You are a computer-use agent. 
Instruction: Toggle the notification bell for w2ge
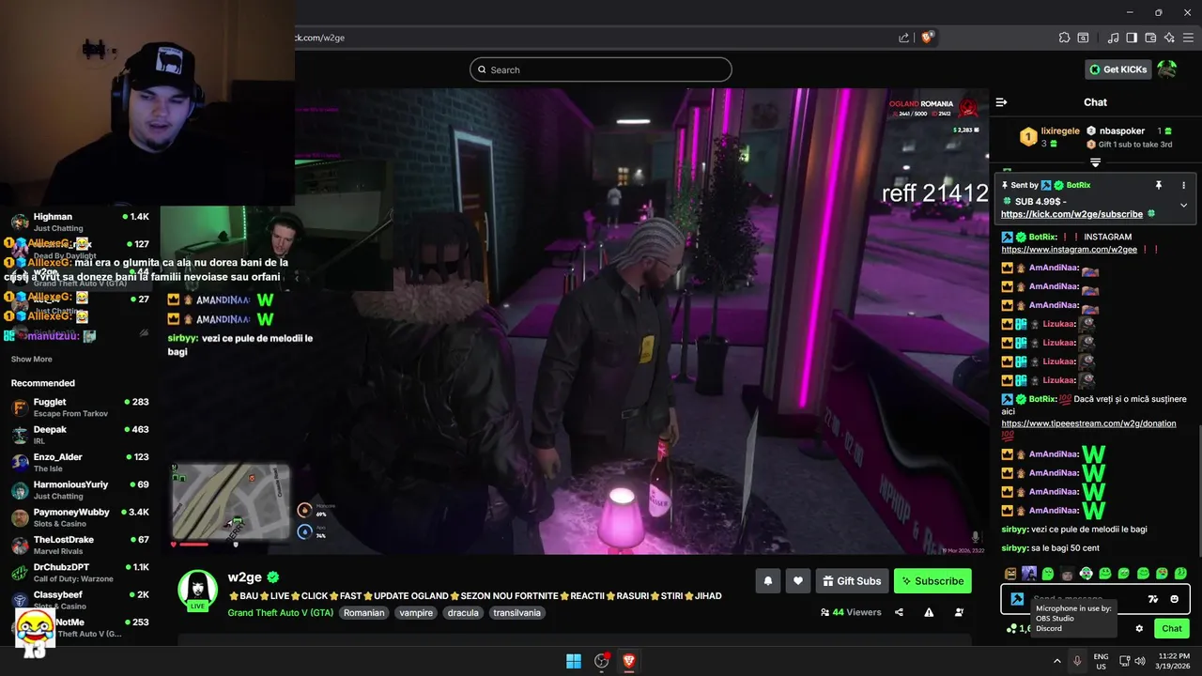(x=767, y=581)
